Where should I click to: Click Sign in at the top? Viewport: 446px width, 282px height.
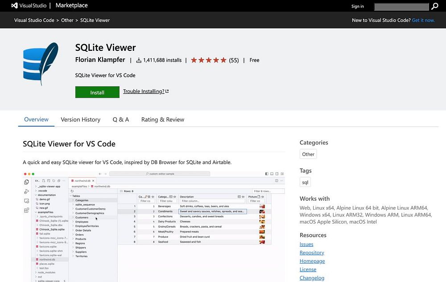coord(358,6)
